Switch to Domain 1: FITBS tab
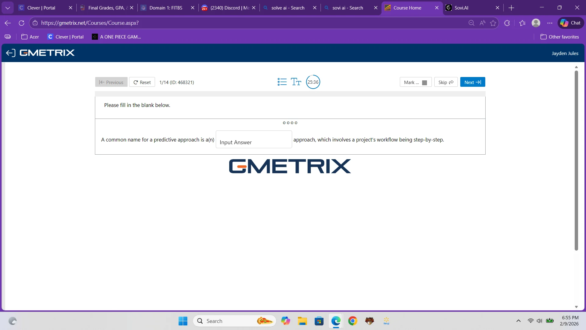 [166, 8]
